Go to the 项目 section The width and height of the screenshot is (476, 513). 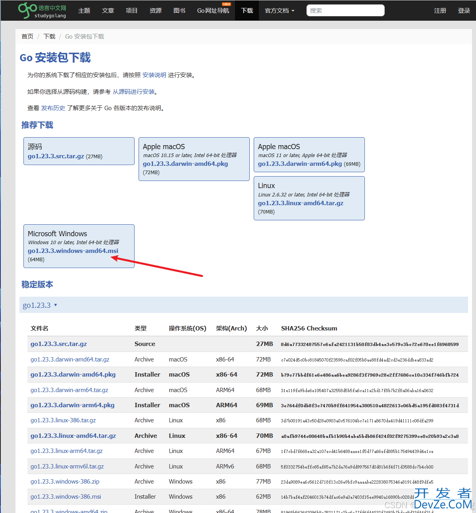132,10
